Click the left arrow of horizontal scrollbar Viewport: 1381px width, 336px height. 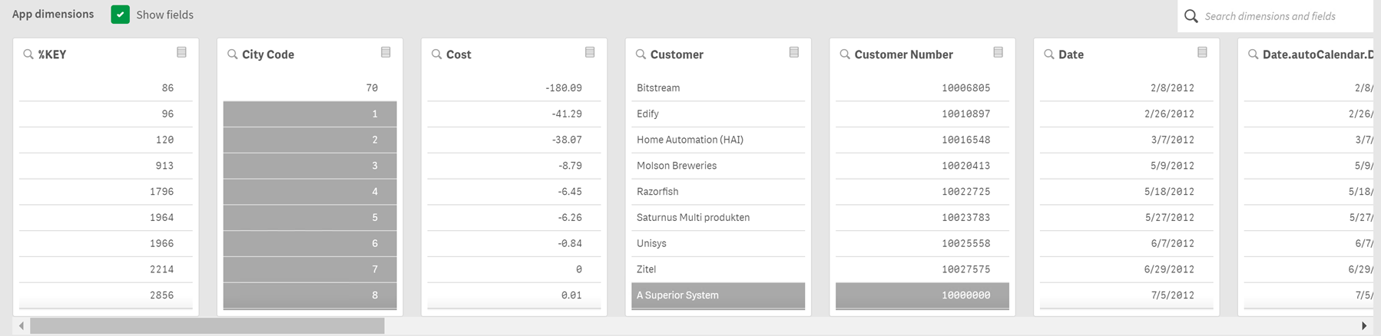click(22, 326)
